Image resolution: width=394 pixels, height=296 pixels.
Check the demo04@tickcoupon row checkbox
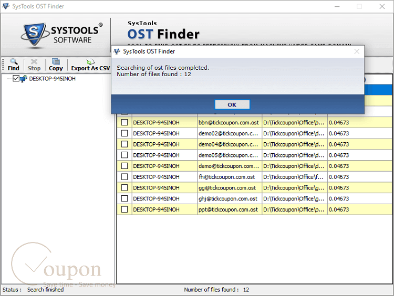click(125, 144)
